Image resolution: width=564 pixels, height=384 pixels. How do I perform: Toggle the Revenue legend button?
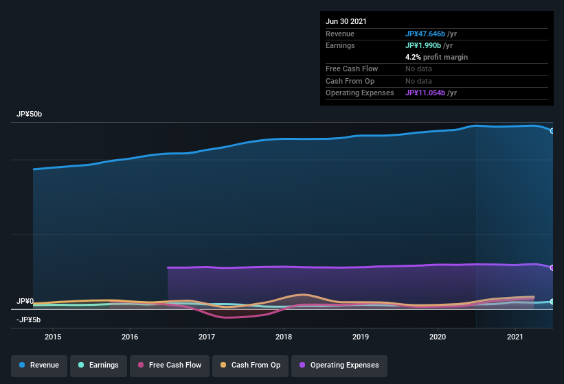pyautogui.click(x=39, y=365)
